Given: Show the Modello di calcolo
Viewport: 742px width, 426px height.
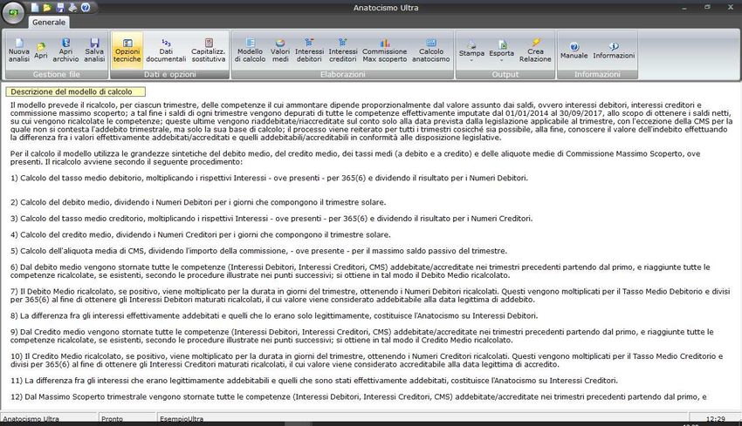Looking at the screenshot, I should 251,51.
